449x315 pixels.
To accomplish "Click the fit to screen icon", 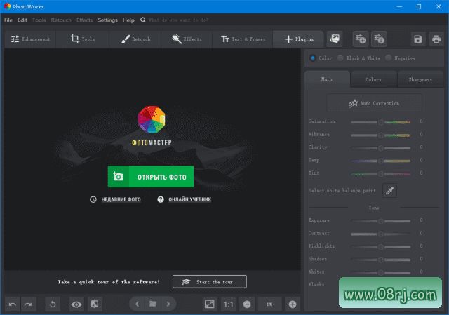I will (209, 304).
